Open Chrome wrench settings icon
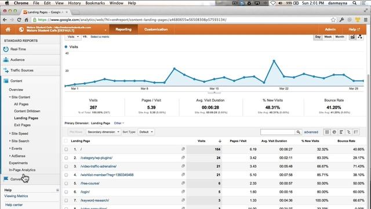The height and width of the screenshot is (209, 371). (x=341, y=20)
